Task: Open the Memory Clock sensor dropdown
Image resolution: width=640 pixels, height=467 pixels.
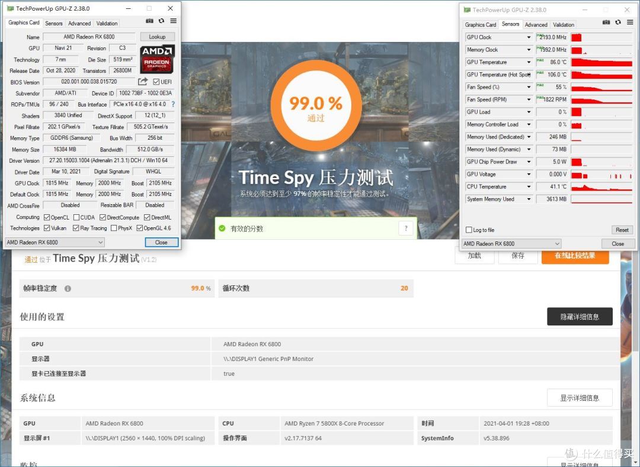Action: [x=529, y=50]
